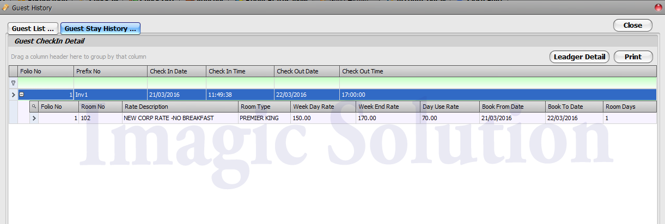
Task: Sort by main Folio No column header
Action: [x=46, y=71]
